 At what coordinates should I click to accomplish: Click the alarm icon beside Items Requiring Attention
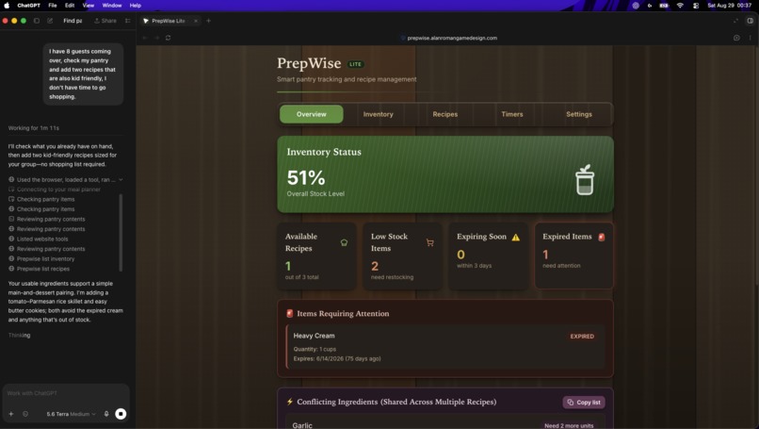click(x=289, y=314)
